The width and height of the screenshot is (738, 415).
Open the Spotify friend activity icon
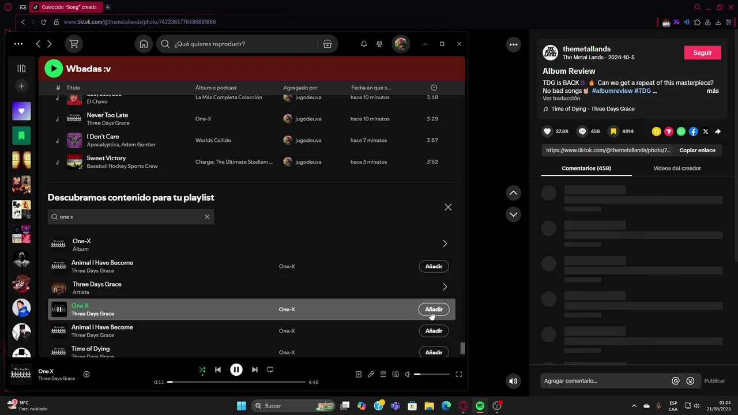point(379,44)
